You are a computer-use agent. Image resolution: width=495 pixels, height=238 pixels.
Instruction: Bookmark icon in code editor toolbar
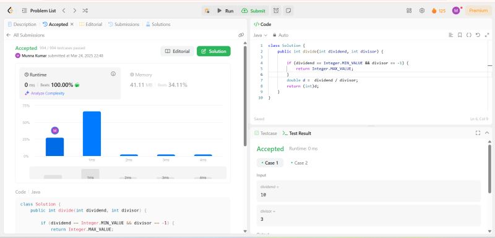click(460, 35)
